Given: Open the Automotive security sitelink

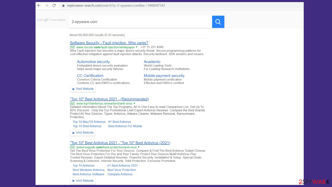Looking at the screenshot, I should pos(93,62).
